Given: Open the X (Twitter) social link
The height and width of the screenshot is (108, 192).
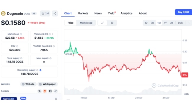Looking at the screenshot, I should 39,91.
